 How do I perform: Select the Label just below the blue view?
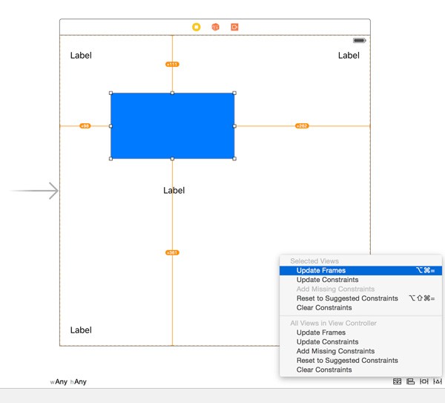click(x=174, y=190)
